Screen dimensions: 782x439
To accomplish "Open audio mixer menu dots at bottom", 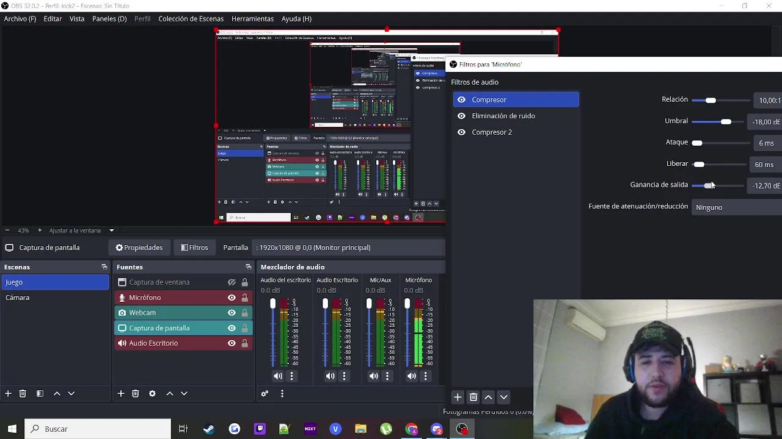I will [282, 394].
